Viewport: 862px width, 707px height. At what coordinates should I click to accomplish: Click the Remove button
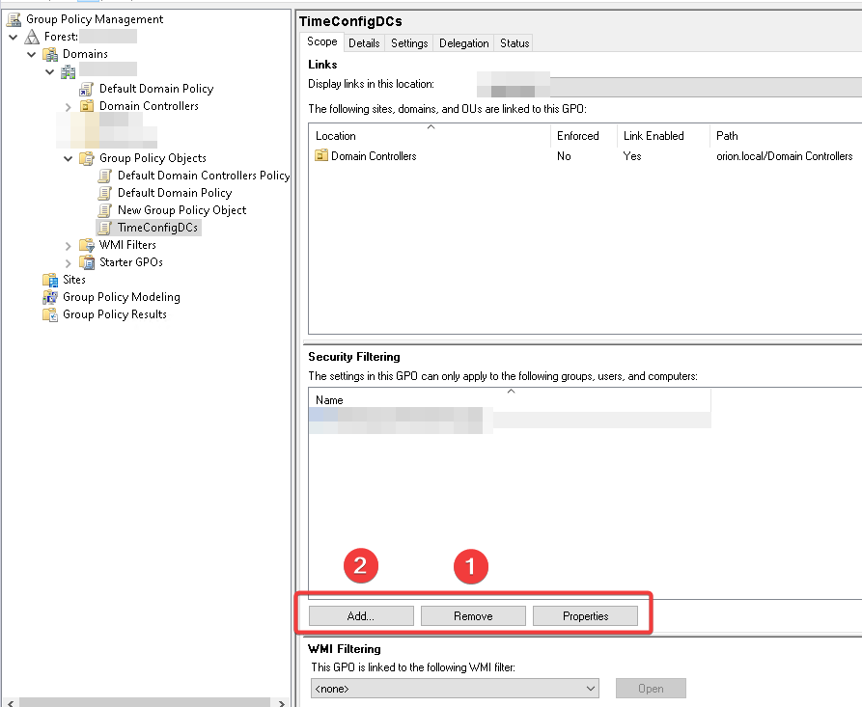coord(473,615)
